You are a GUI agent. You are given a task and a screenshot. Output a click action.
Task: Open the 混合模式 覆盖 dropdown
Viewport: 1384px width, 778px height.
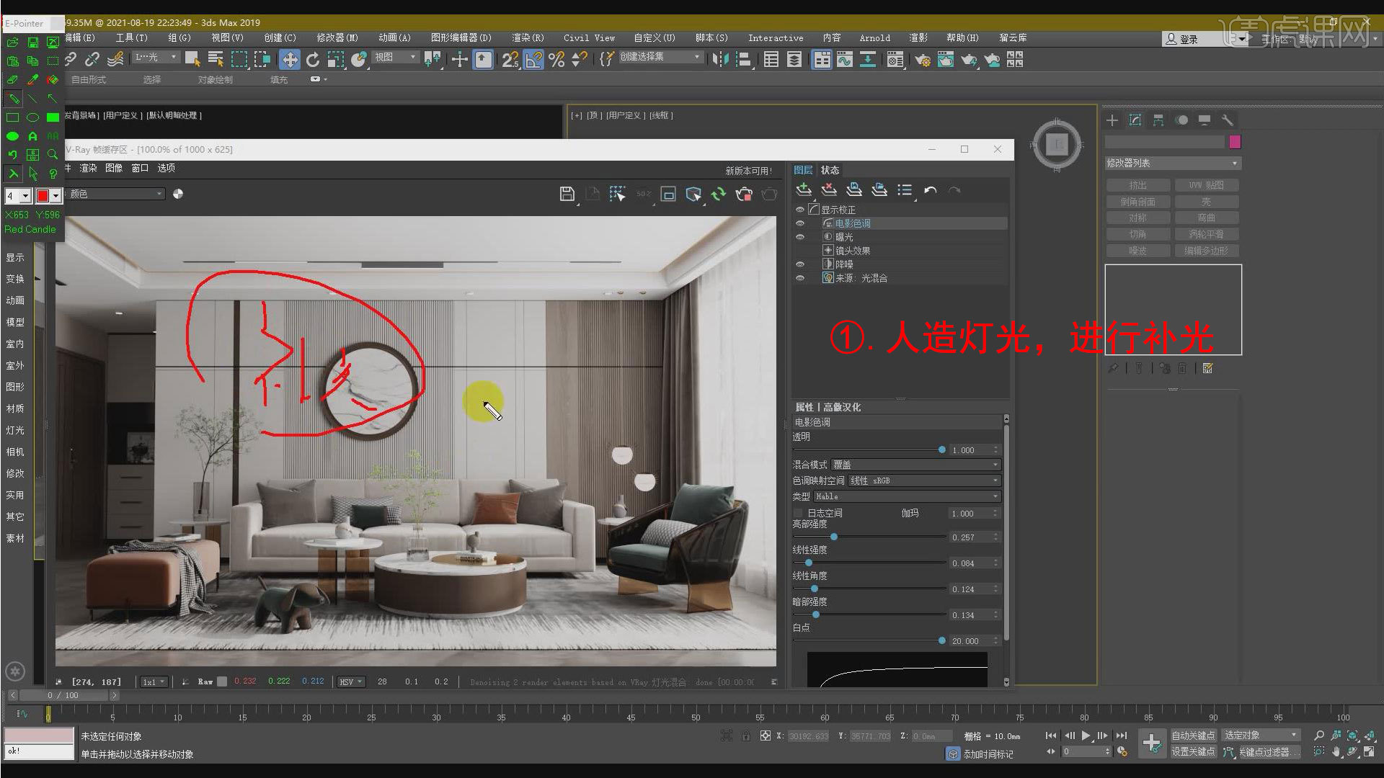[915, 465]
